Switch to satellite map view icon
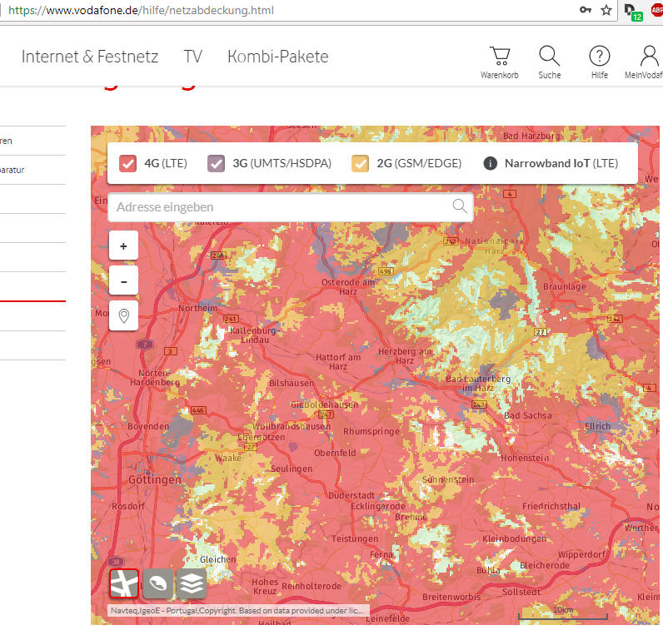The image size is (663, 630). [x=158, y=584]
